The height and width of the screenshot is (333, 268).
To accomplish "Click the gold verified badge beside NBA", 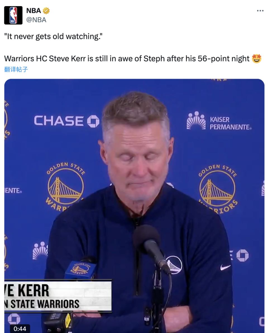I will pyautogui.click(x=46, y=11).
